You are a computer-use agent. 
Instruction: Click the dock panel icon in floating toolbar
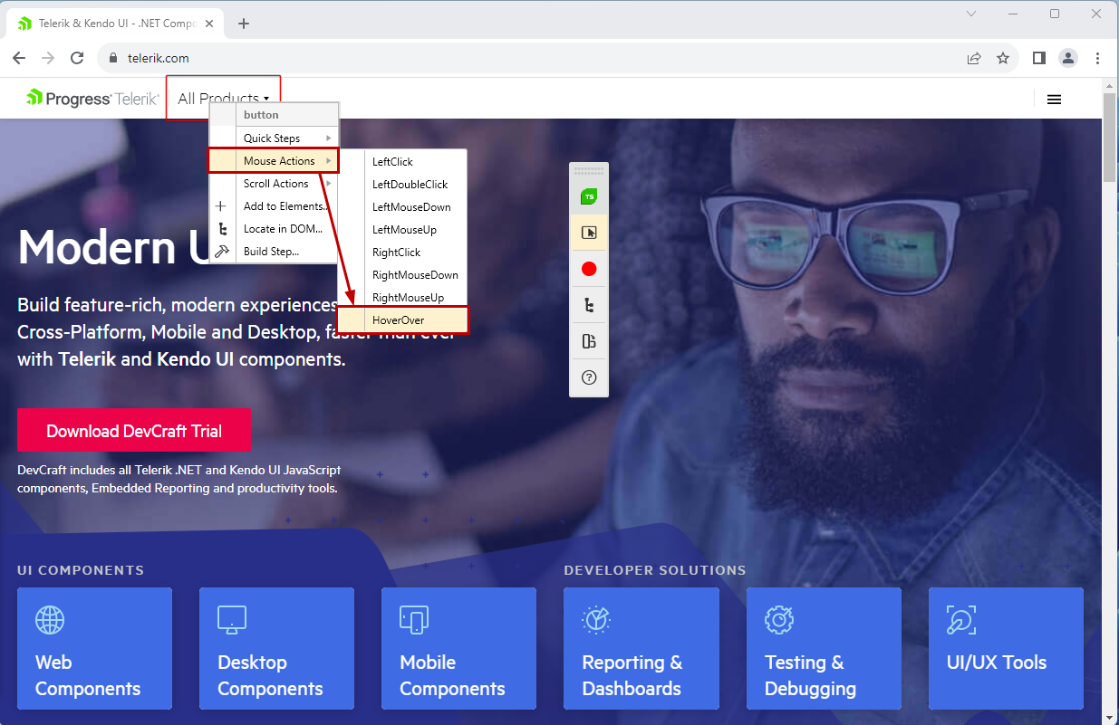coord(589,341)
